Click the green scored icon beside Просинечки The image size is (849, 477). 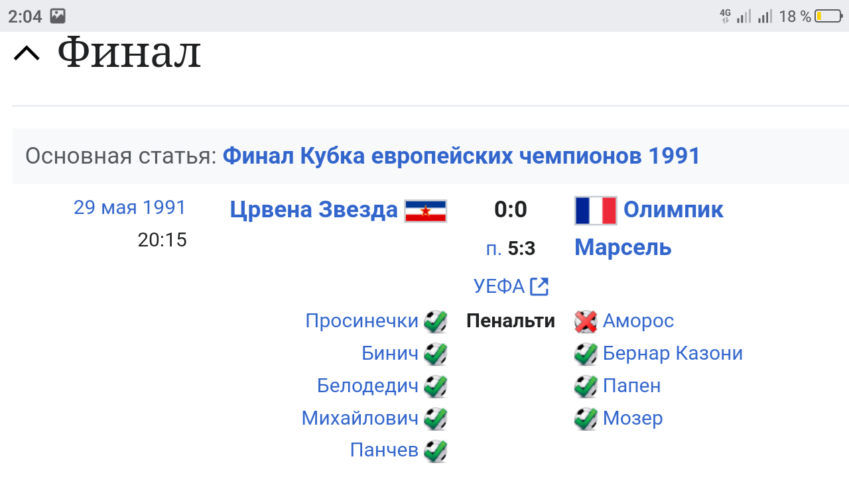[x=436, y=322]
